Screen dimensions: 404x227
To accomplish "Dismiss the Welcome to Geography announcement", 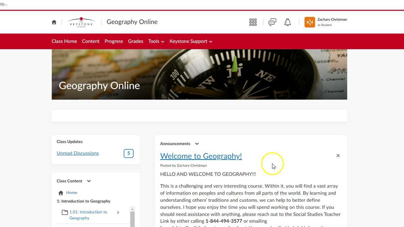I will [x=338, y=156].
